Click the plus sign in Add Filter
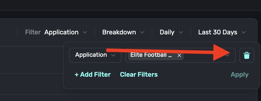The width and height of the screenshot is (261, 101). click(x=76, y=75)
